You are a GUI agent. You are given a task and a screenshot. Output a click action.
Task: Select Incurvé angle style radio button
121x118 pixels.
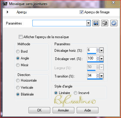point(76,93)
